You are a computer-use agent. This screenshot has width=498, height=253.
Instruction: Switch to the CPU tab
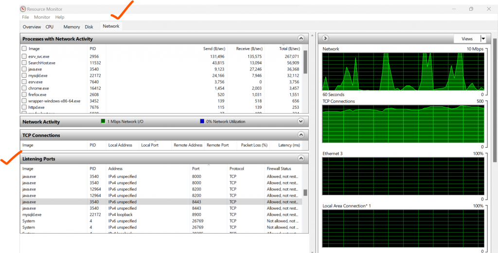pyautogui.click(x=50, y=27)
